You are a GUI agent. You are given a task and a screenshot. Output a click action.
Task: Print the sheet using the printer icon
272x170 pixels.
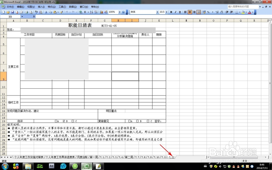(x=27, y=12)
